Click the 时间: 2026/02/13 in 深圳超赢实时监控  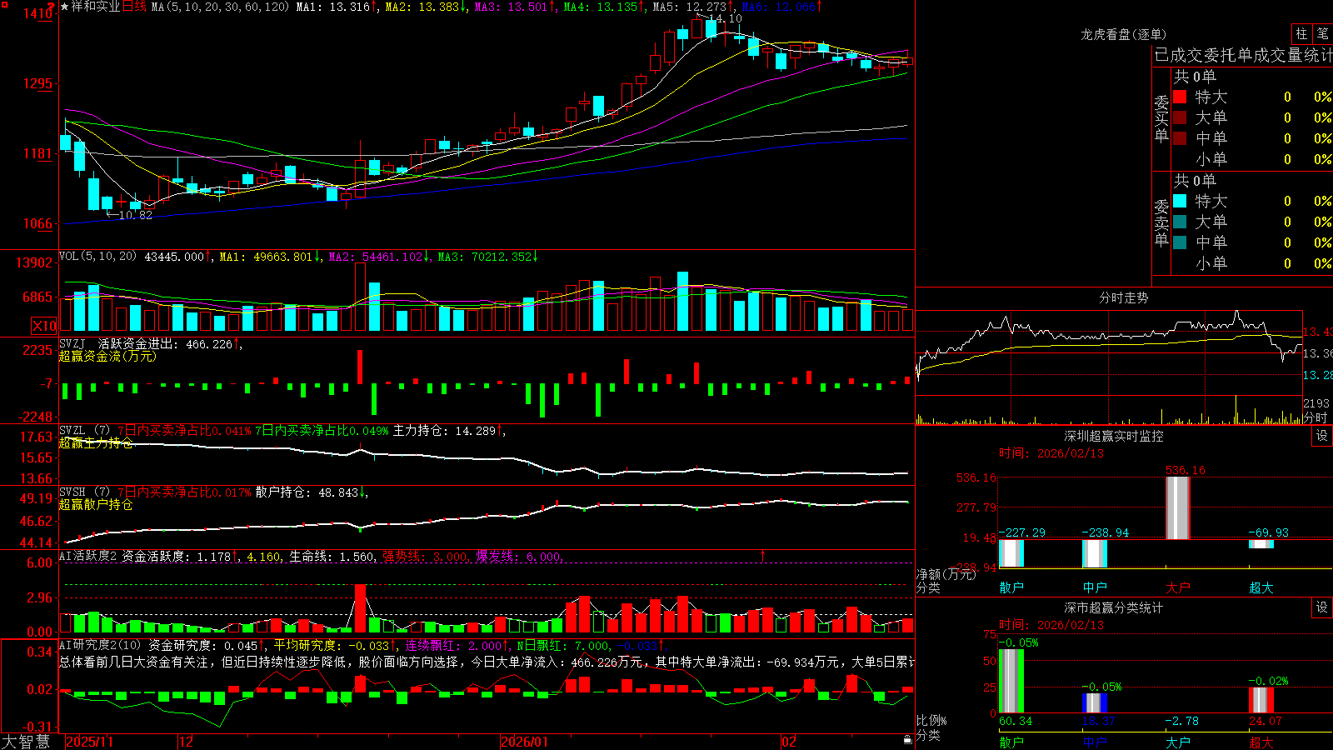pos(1051,453)
